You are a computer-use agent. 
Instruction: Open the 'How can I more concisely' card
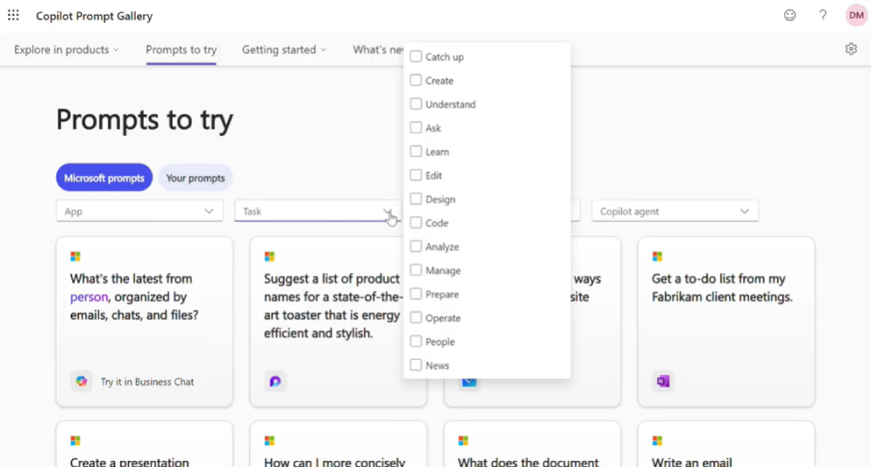tap(338, 444)
